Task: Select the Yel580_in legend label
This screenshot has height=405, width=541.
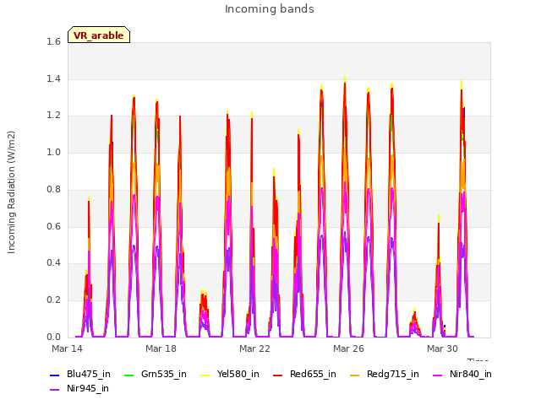Action: (238, 375)
